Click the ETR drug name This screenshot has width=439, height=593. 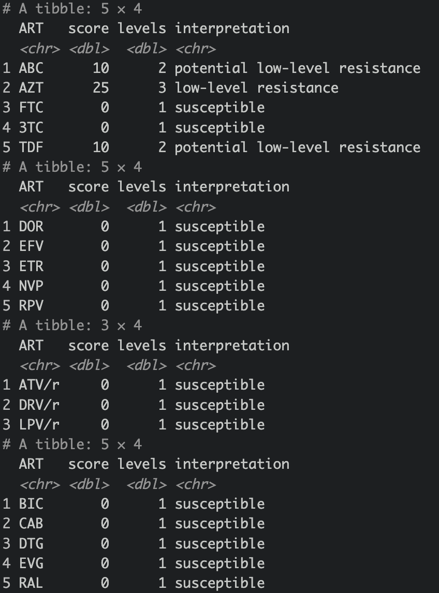click(x=31, y=266)
